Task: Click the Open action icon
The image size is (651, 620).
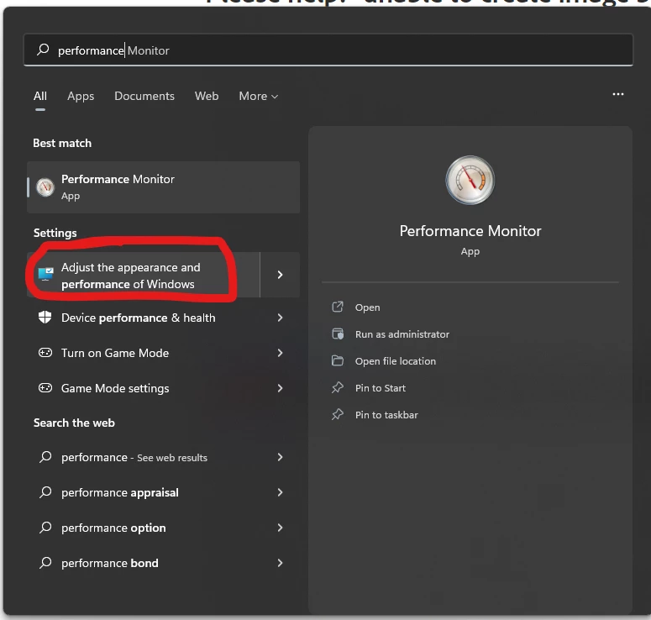Action: click(x=338, y=307)
